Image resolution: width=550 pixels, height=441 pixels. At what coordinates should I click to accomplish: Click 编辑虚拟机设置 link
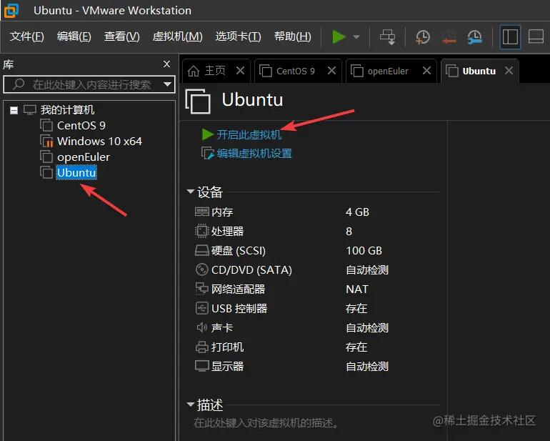coord(254,154)
